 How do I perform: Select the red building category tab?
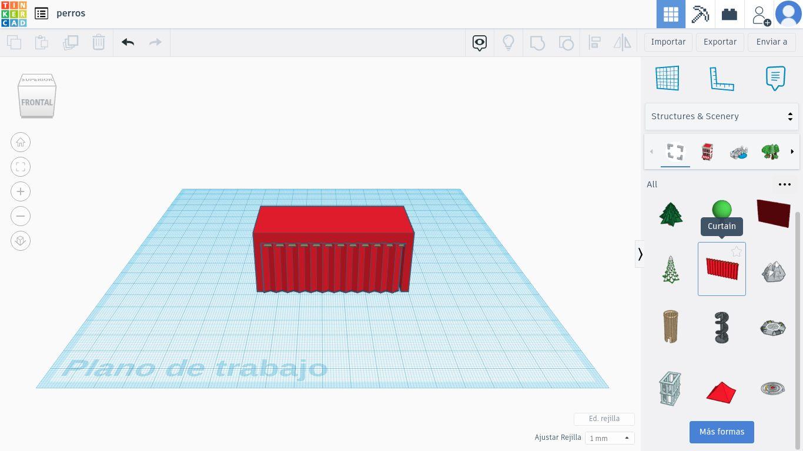tap(707, 152)
